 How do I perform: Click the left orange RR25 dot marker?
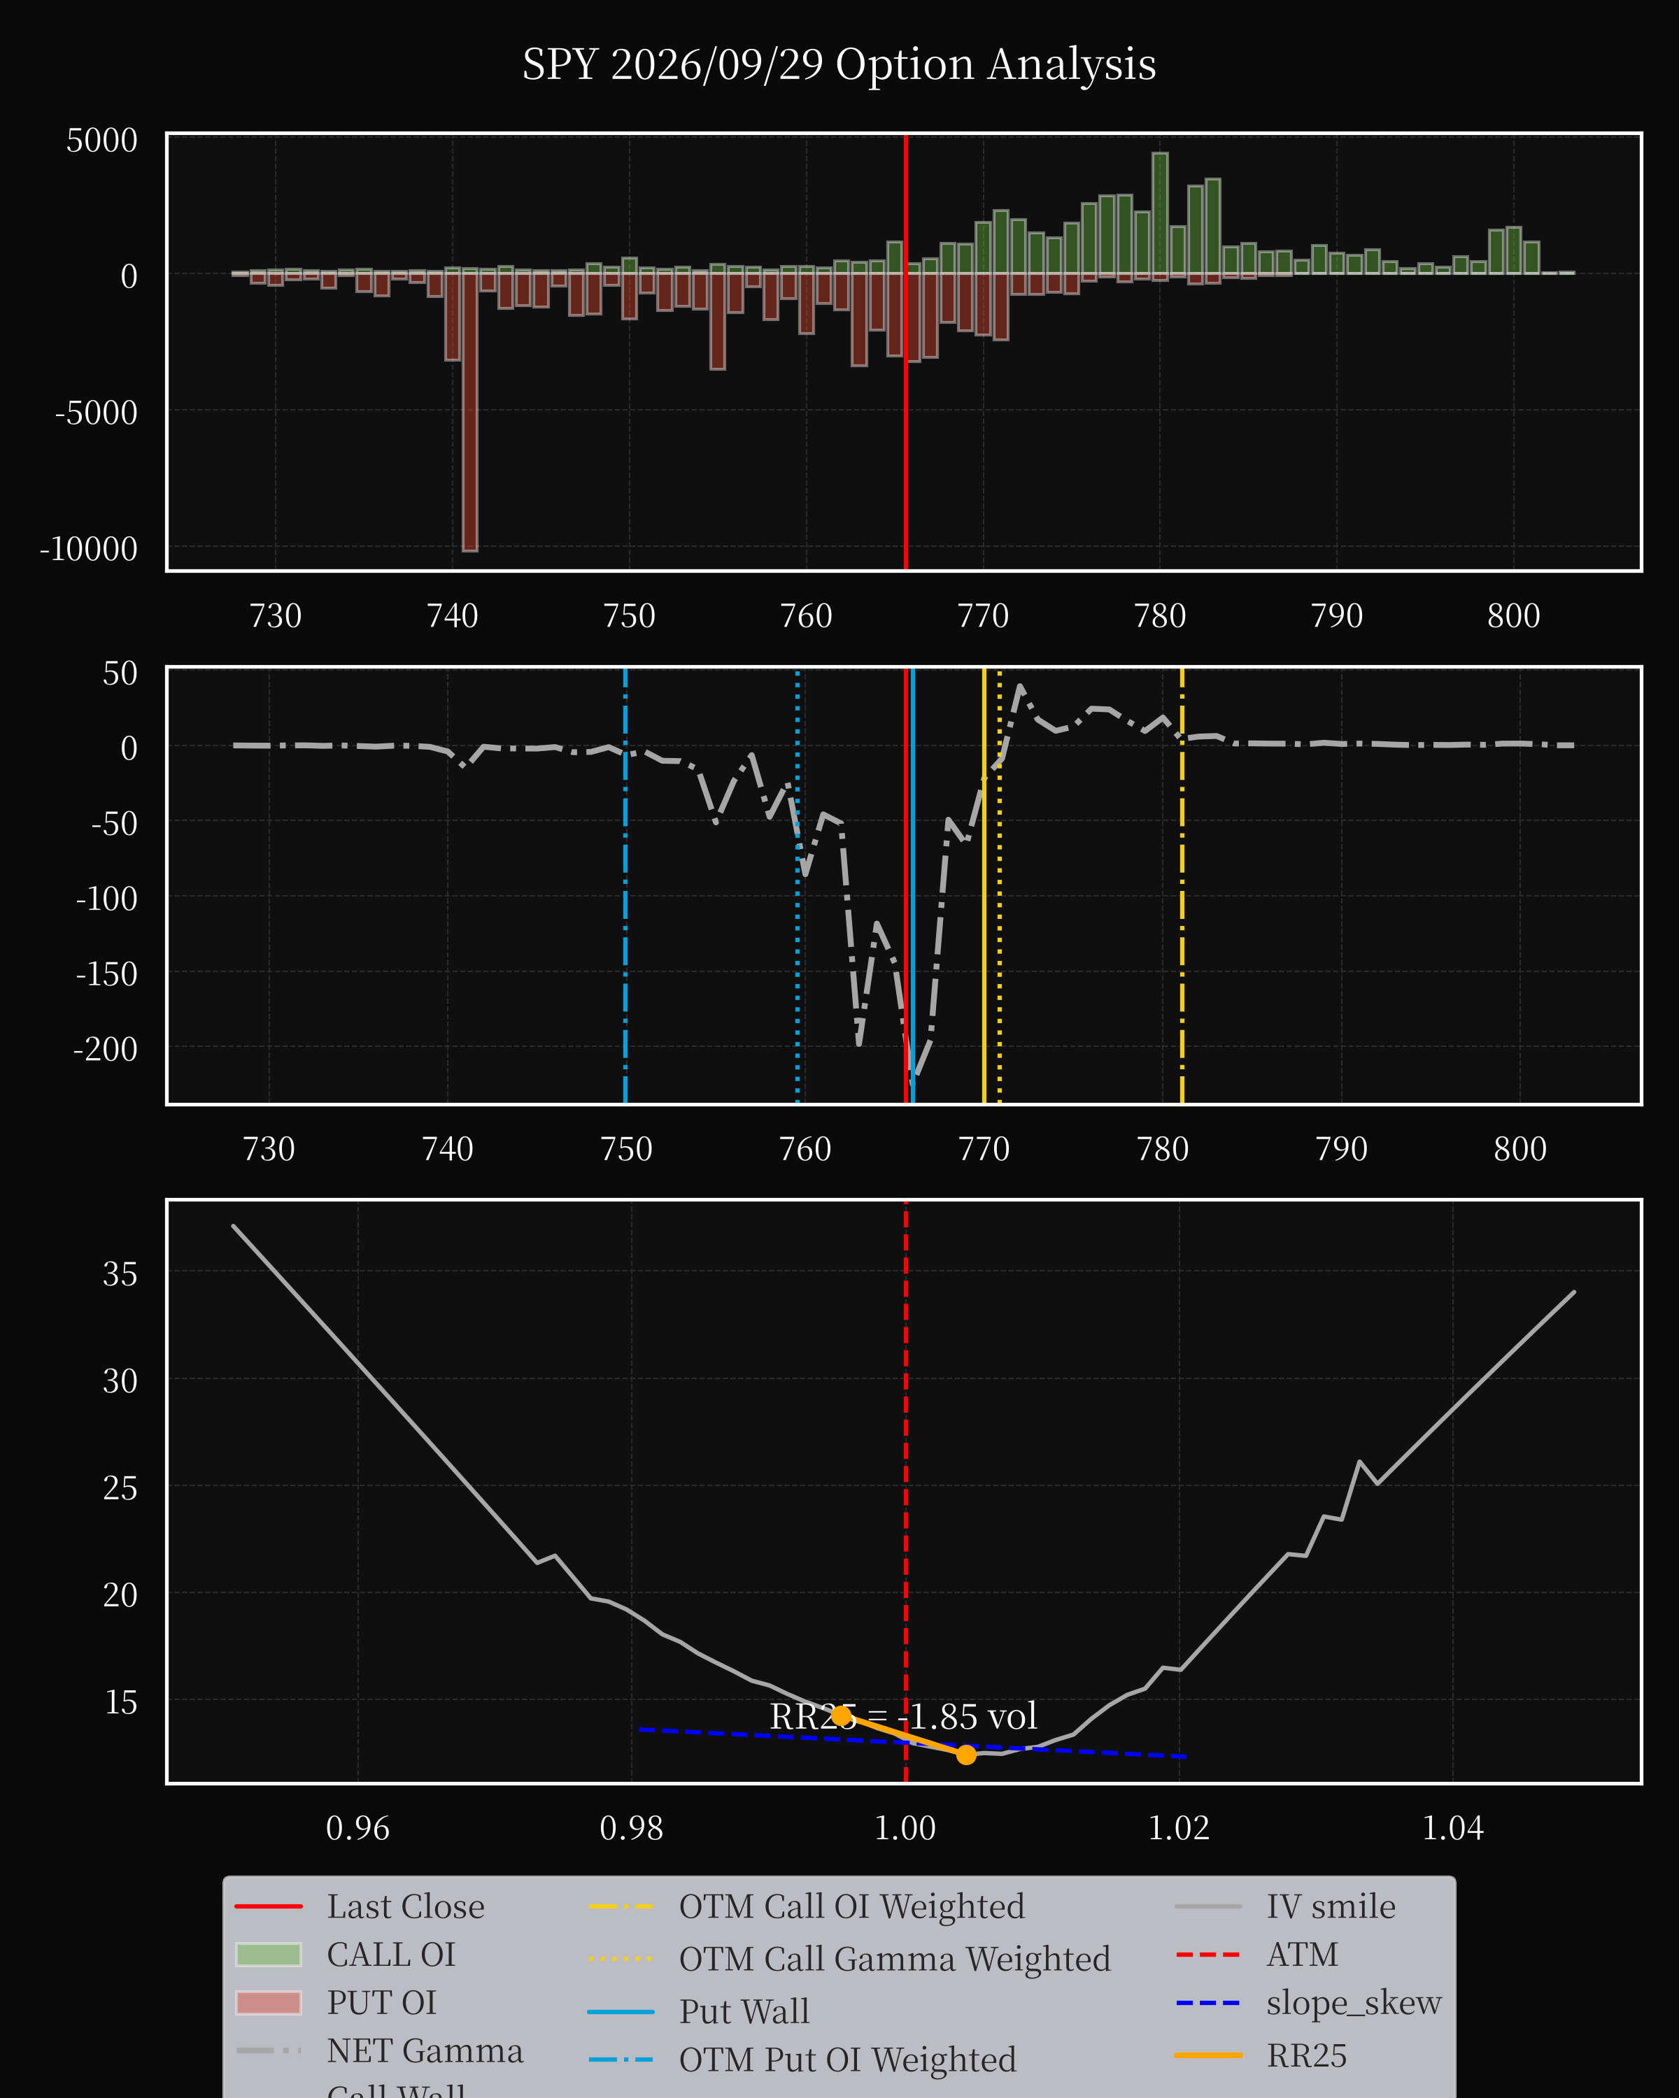coord(841,1715)
